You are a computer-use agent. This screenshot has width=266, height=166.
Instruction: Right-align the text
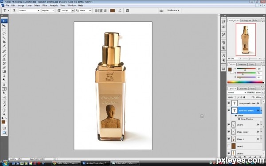point(105,11)
